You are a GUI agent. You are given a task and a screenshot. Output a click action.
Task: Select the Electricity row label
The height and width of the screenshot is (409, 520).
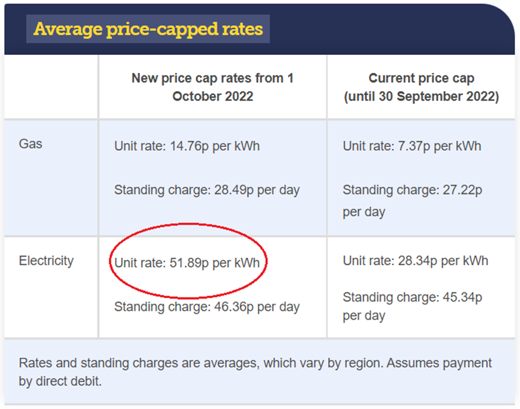[46, 261]
